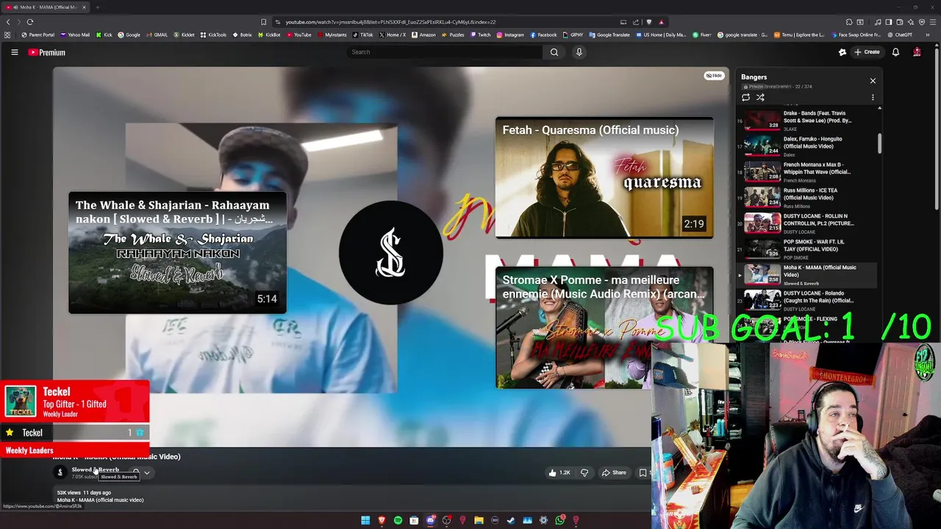Open Amazon bookmark
This screenshot has width=941, height=529.
(423, 35)
